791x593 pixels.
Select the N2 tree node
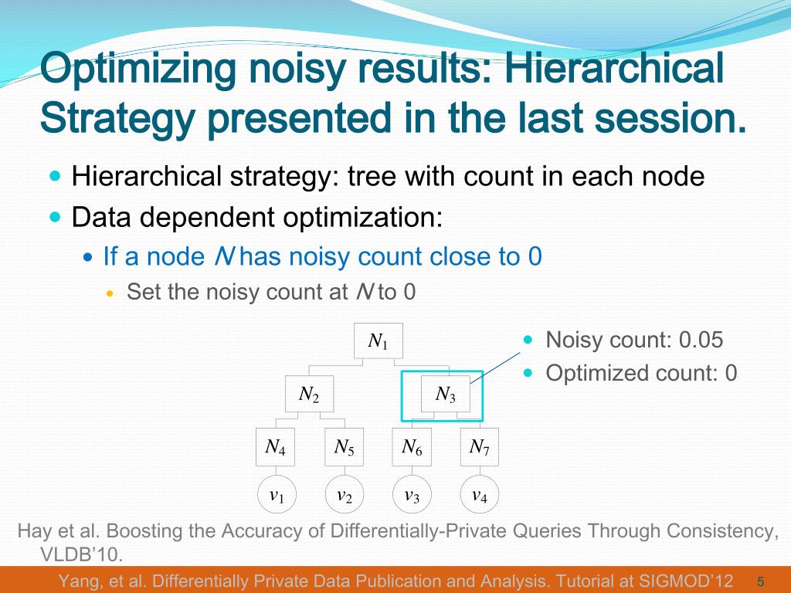pos(309,394)
